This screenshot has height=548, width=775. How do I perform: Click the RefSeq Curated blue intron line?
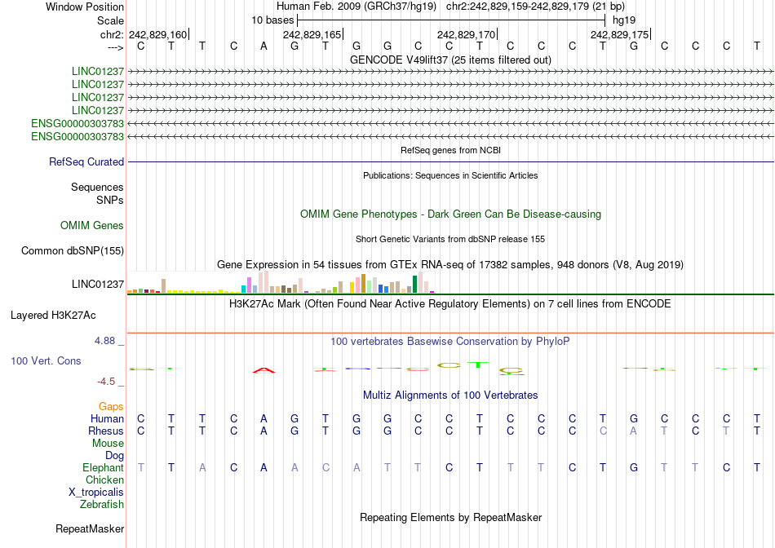click(x=451, y=161)
